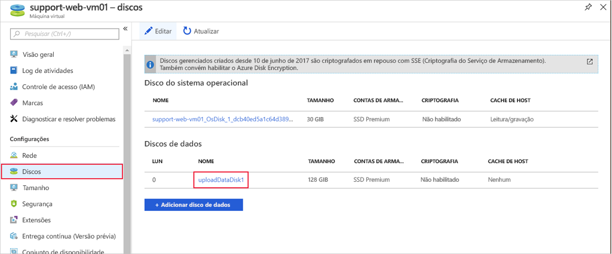Click the Pesquisar search field
Screen dimensions: 612x254
[x=65, y=33]
